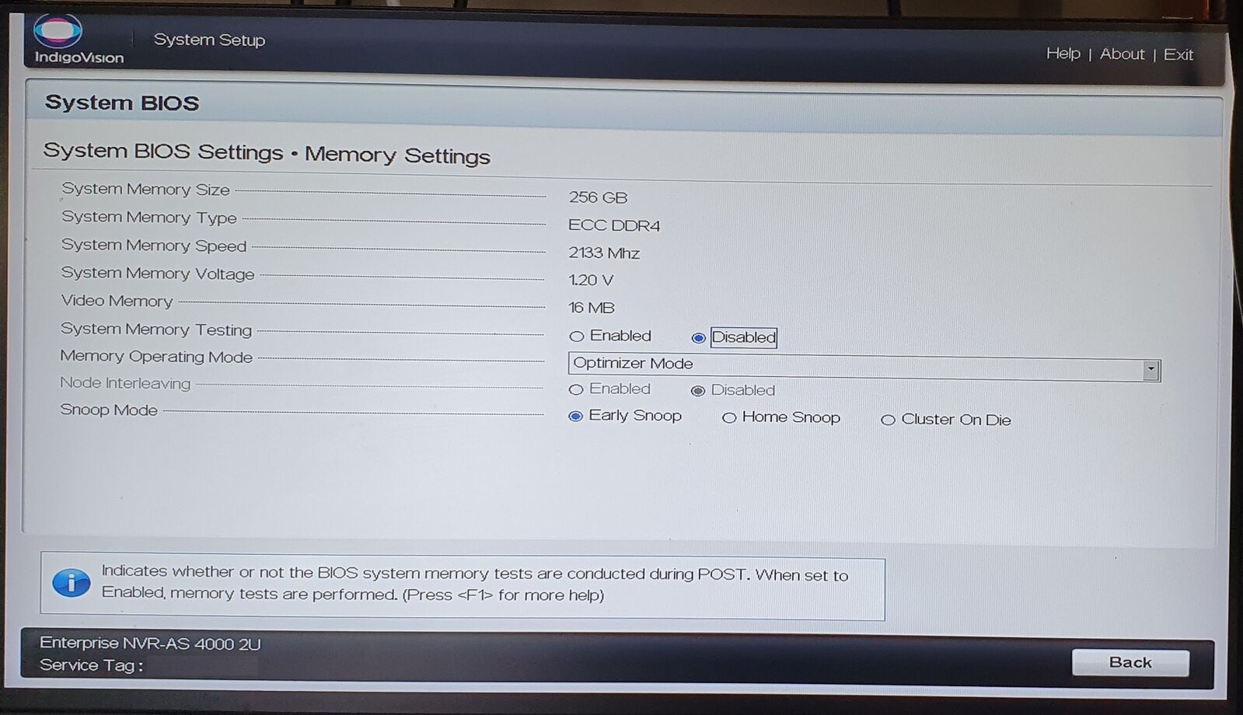Click the IndigoVision logo icon
Viewport: 1243px width, 715px height.
point(58,31)
